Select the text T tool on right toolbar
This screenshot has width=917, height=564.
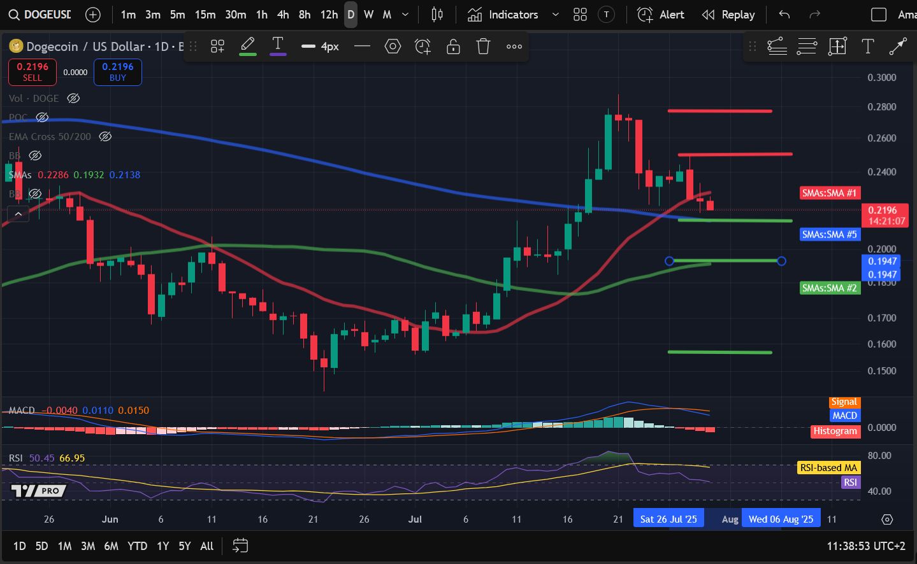coord(867,46)
